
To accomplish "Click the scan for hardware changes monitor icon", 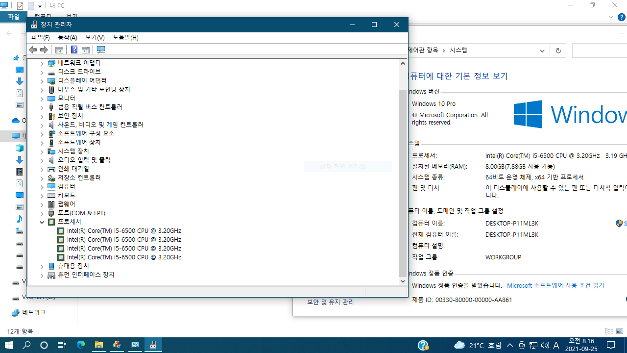I will tap(101, 50).
